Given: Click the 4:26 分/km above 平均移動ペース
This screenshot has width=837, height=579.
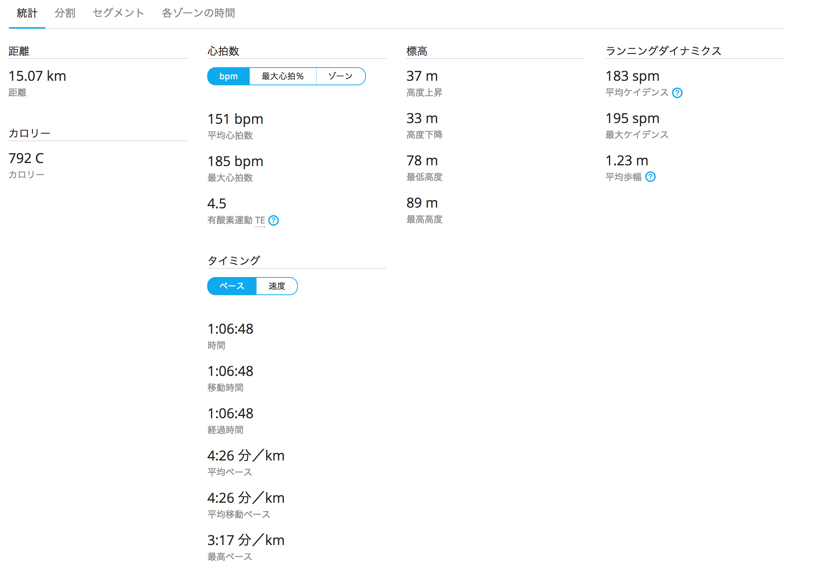Looking at the screenshot, I should click(246, 498).
